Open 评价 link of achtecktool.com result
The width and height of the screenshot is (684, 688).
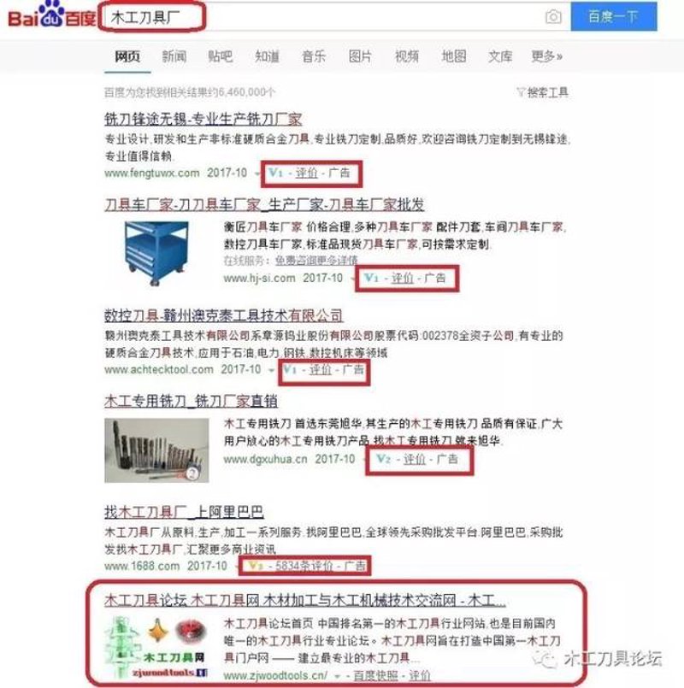(320, 369)
